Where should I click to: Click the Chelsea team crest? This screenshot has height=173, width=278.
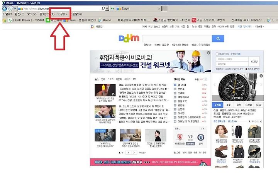point(201,137)
